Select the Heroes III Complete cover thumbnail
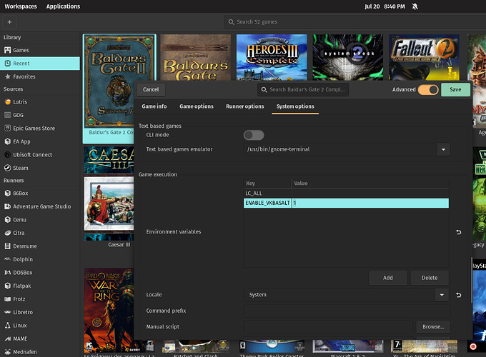Viewport: 486px width, 357px height. [x=272, y=57]
